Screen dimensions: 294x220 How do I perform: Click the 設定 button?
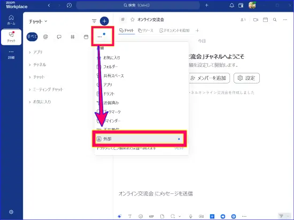coord(246,78)
